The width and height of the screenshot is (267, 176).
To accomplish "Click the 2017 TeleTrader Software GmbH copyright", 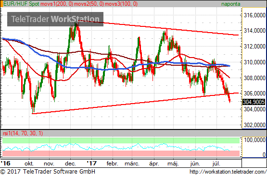I will [x=48, y=172].
